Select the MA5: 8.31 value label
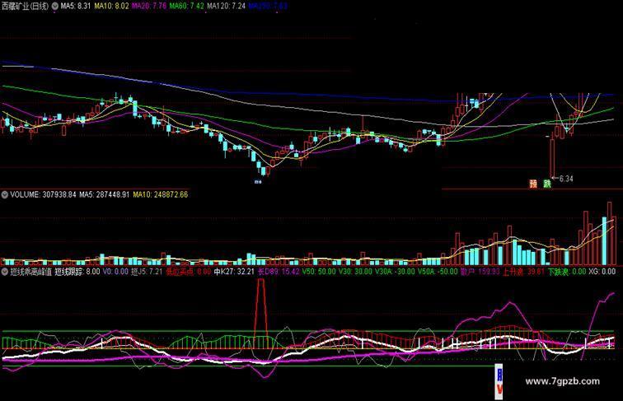This screenshot has height=401, width=623. pyautogui.click(x=76, y=6)
